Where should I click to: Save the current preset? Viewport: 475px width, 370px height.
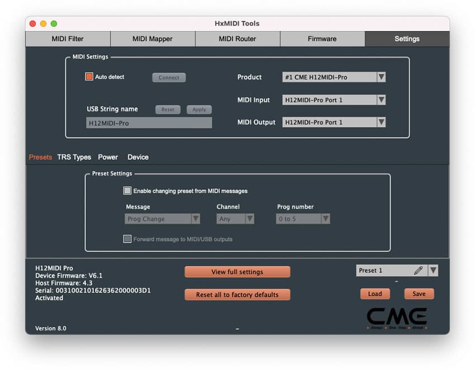[419, 293]
